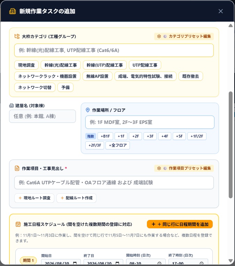This screenshot has width=235, height=266.
Task: Close the new work task dialog
Action: pos(221,11)
